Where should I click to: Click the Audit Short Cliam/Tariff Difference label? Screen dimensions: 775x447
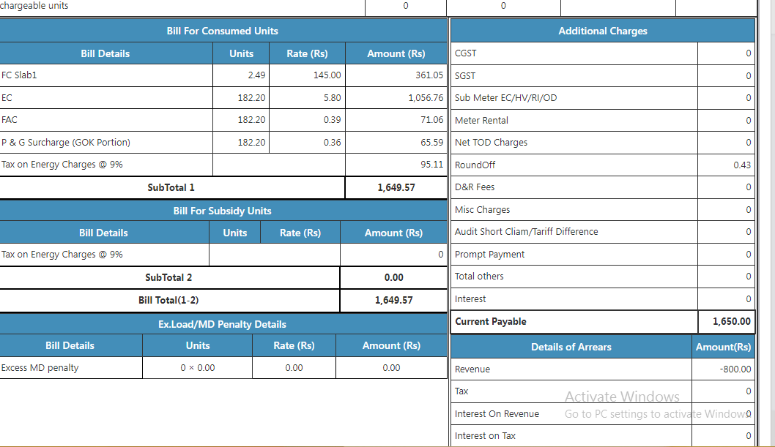[x=526, y=232]
